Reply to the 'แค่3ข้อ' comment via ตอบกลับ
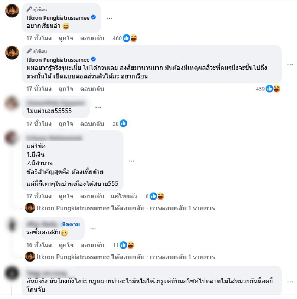 pos(92,196)
